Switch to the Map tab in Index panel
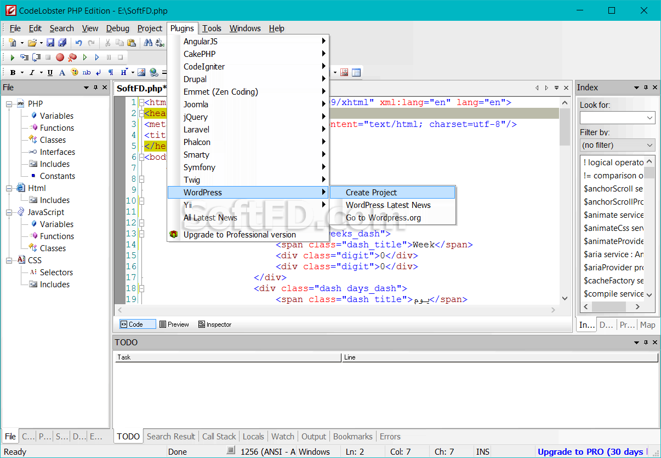This screenshot has height=458, width=661. [647, 325]
